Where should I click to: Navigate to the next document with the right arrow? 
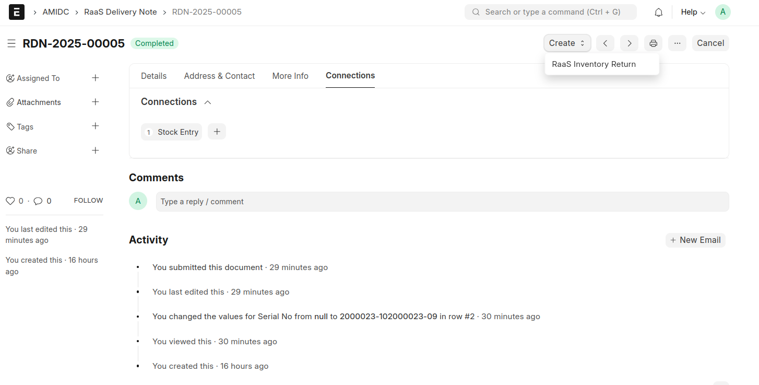(629, 43)
